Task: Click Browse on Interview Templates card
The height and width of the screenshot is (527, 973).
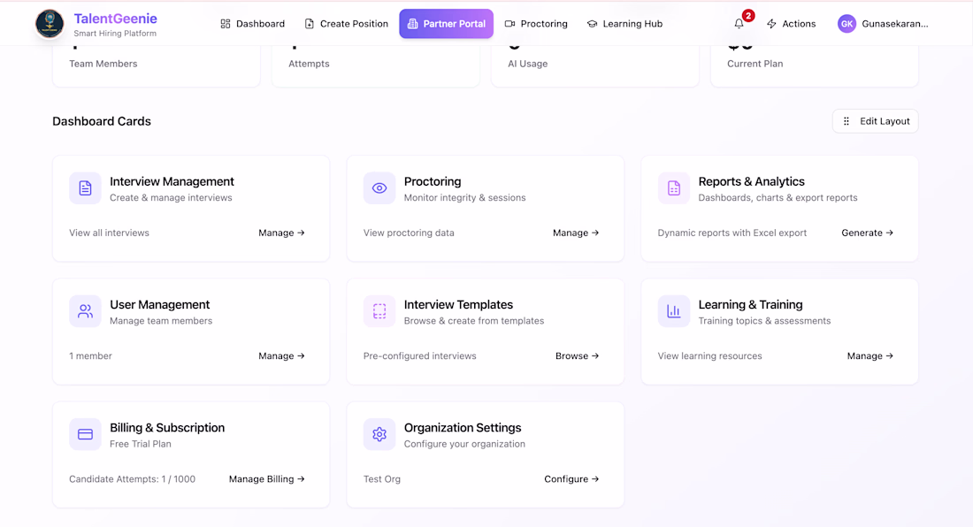Action: coord(577,355)
